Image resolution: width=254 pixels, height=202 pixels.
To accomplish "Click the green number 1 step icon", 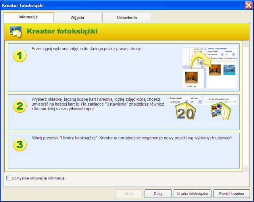I will 19,57.
